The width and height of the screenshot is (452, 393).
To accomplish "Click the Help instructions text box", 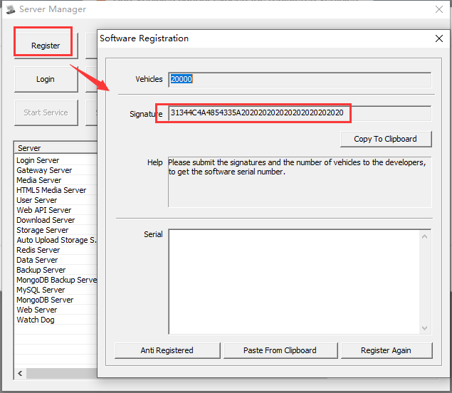I will pyautogui.click(x=300, y=182).
